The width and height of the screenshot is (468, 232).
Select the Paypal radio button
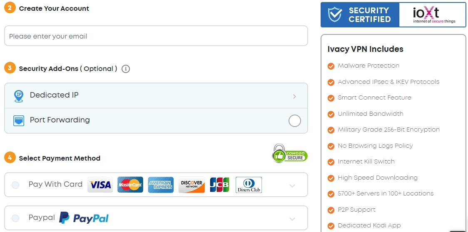click(15, 218)
